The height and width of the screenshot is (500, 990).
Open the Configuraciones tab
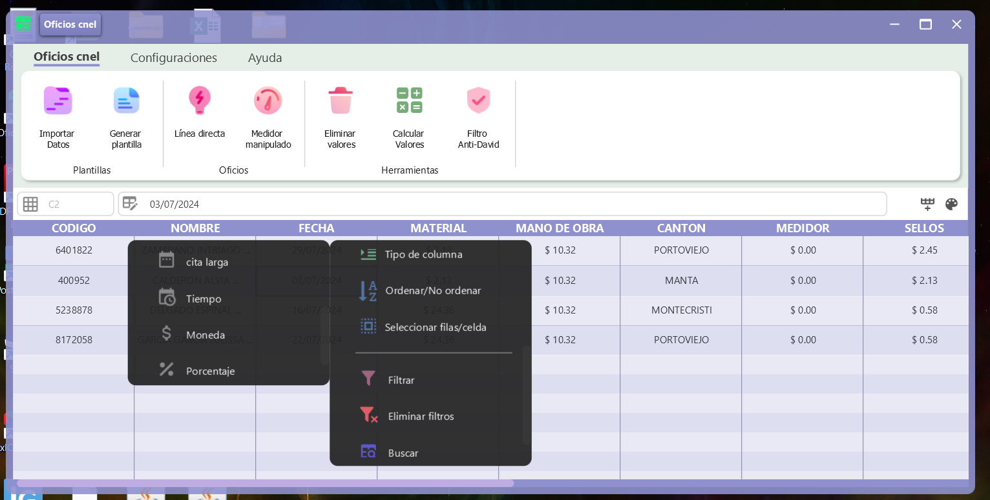point(174,57)
